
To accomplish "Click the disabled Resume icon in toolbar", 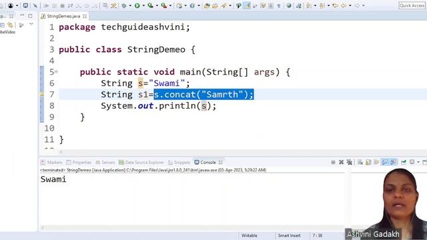I will pyautogui.click(x=46, y=5).
